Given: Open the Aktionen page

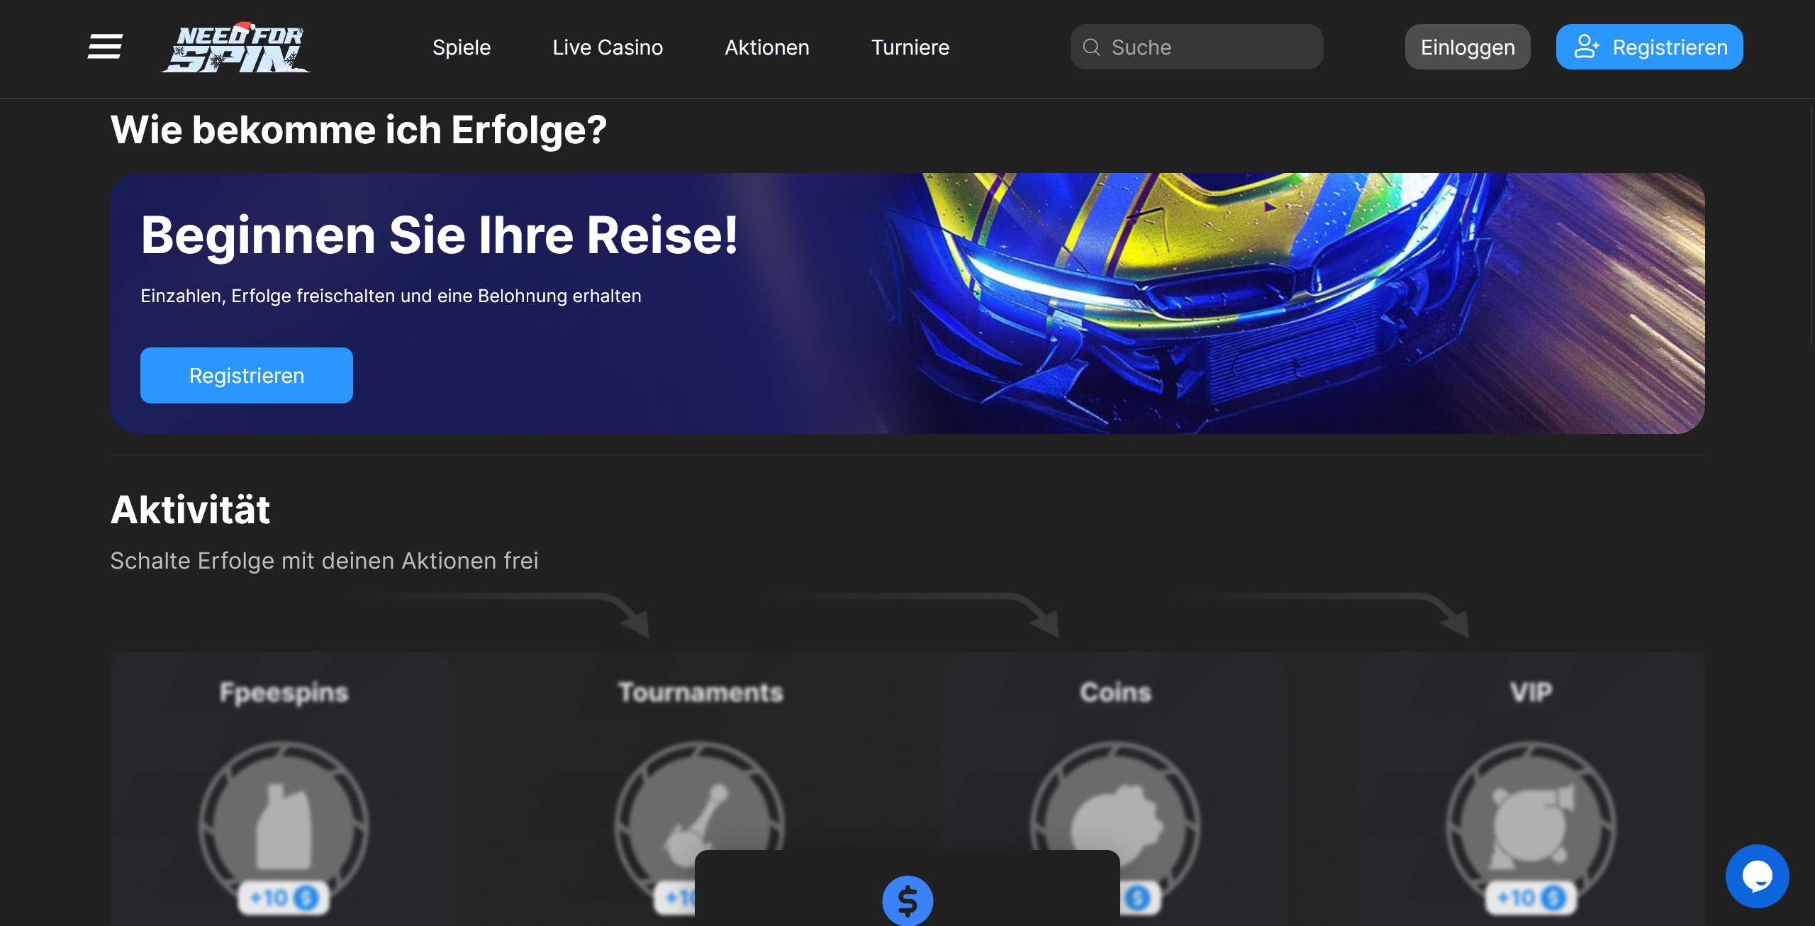Looking at the screenshot, I should point(767,48).
